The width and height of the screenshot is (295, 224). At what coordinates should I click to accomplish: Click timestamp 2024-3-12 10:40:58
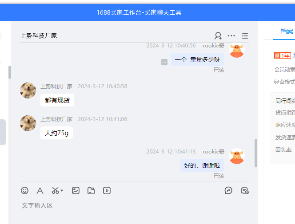(103, 86)
